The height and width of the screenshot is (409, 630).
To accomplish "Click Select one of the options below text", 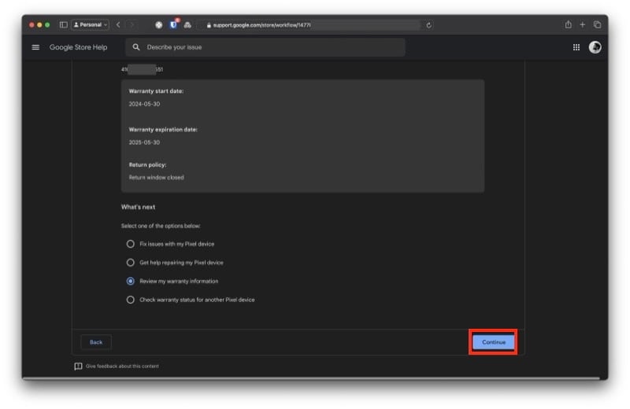I will coord(161,226).
